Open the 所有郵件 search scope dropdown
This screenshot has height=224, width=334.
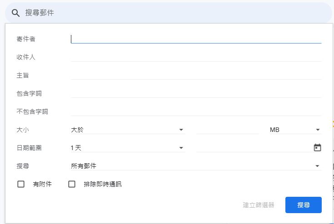point(196,166)
